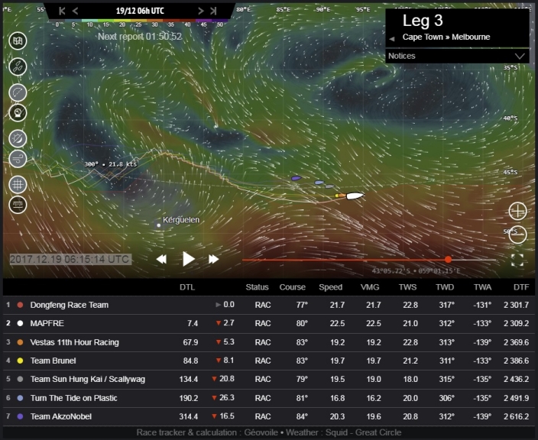Click the TWA column header
Image resolution: width=538 pixels, height=440 pixels.
pos(482,287)
